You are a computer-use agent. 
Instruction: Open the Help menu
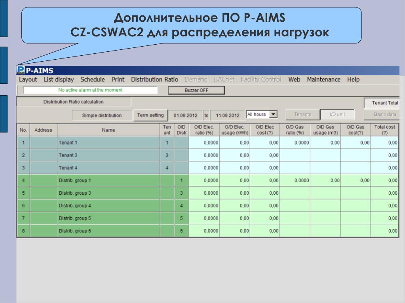(353, 80)
